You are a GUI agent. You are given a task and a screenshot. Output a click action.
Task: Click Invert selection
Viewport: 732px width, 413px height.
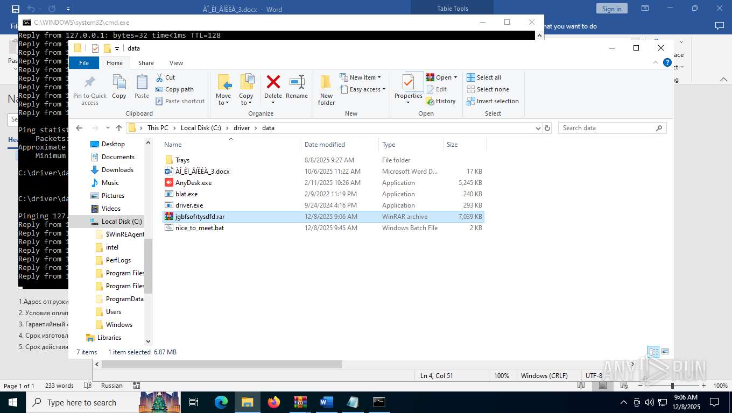click(492, 101)
